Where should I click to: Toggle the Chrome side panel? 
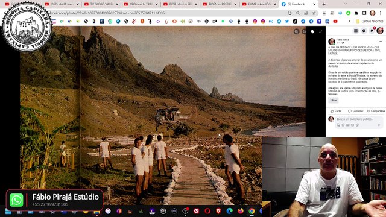[x=364, y=13]
